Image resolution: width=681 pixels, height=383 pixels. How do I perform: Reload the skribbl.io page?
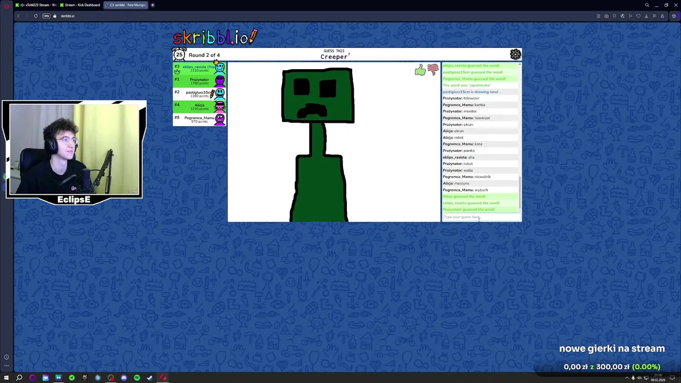[36, 16]
